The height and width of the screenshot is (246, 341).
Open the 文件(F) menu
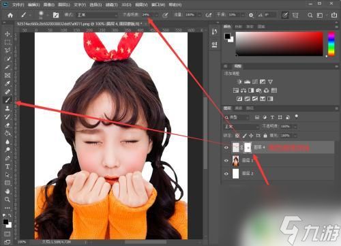click(x=18, y=5)
